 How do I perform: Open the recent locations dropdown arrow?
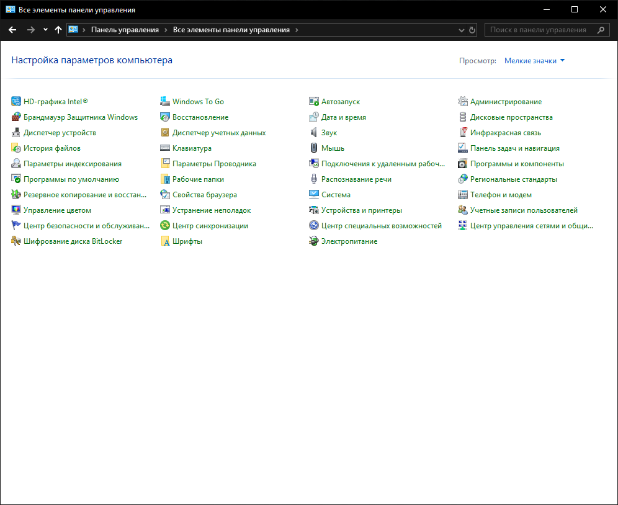pos(45,30)
